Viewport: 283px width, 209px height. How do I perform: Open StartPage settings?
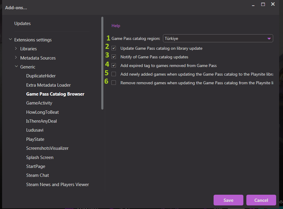click(36, 166)
